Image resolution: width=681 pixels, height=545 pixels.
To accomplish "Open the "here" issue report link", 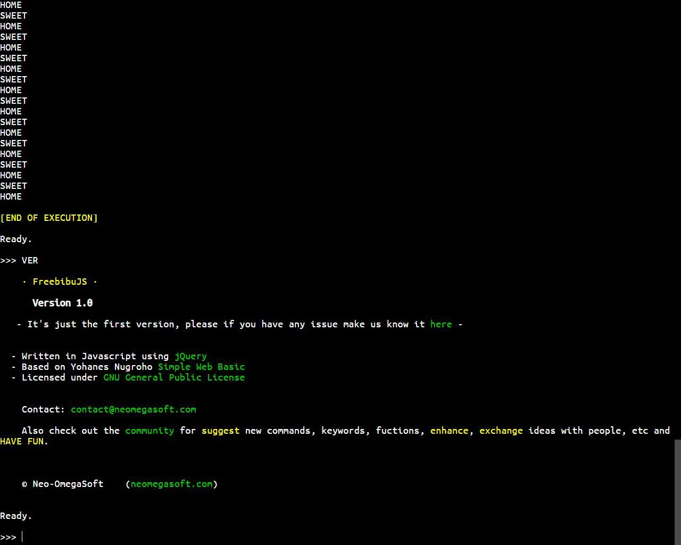I will click(x=441, y=324).
